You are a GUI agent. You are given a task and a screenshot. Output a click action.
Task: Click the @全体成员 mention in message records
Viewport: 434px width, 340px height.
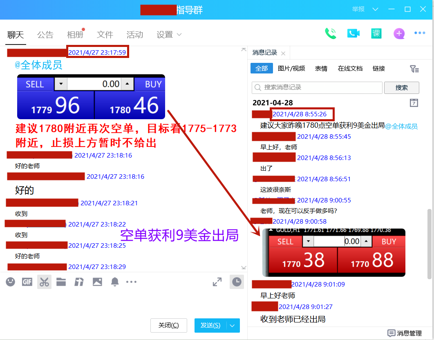click(x=401, y=126)
